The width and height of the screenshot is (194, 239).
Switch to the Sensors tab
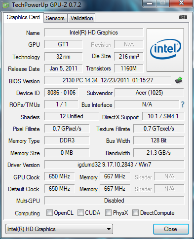pyautogui.click(x=55, y=18)
